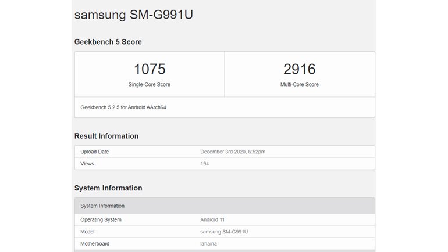This screenshot has width=448, height=252.
Task: Select 'December 3rd 2020, 6:52pm' value
Action: pos(233,152)
